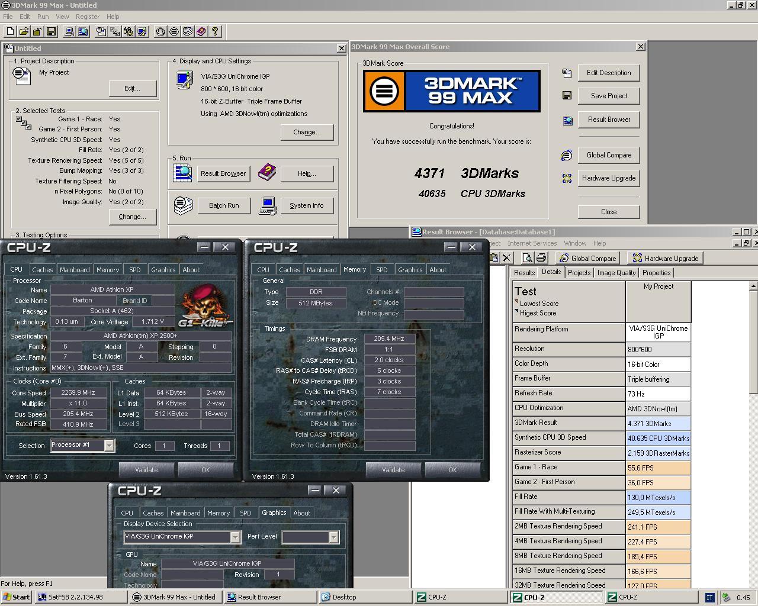Click the Display settings monitor toolbar icon
The height and width of the screenshot is (606, 758).
(142, 31)
